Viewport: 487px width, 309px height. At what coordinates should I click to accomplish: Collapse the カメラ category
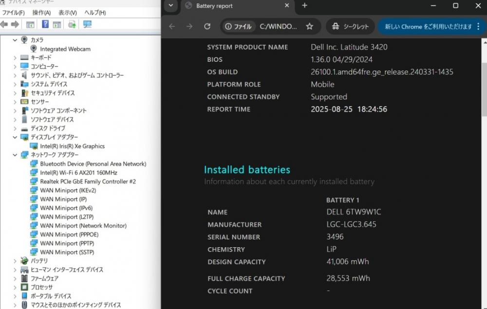coord(15,40)
